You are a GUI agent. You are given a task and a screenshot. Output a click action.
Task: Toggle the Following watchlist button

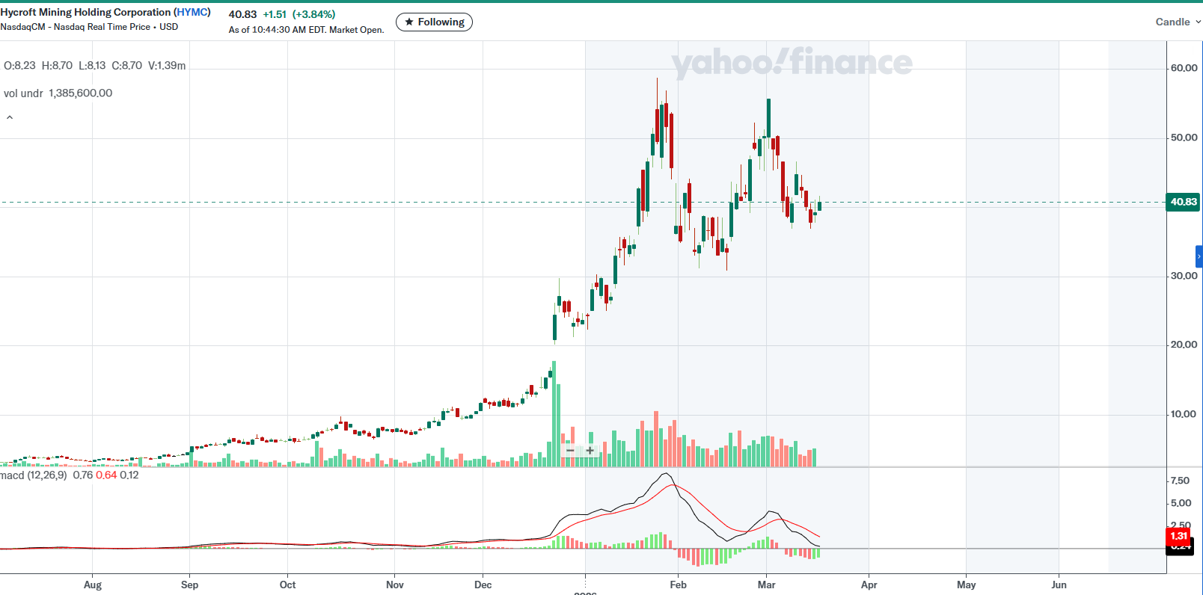coord(434,22)
